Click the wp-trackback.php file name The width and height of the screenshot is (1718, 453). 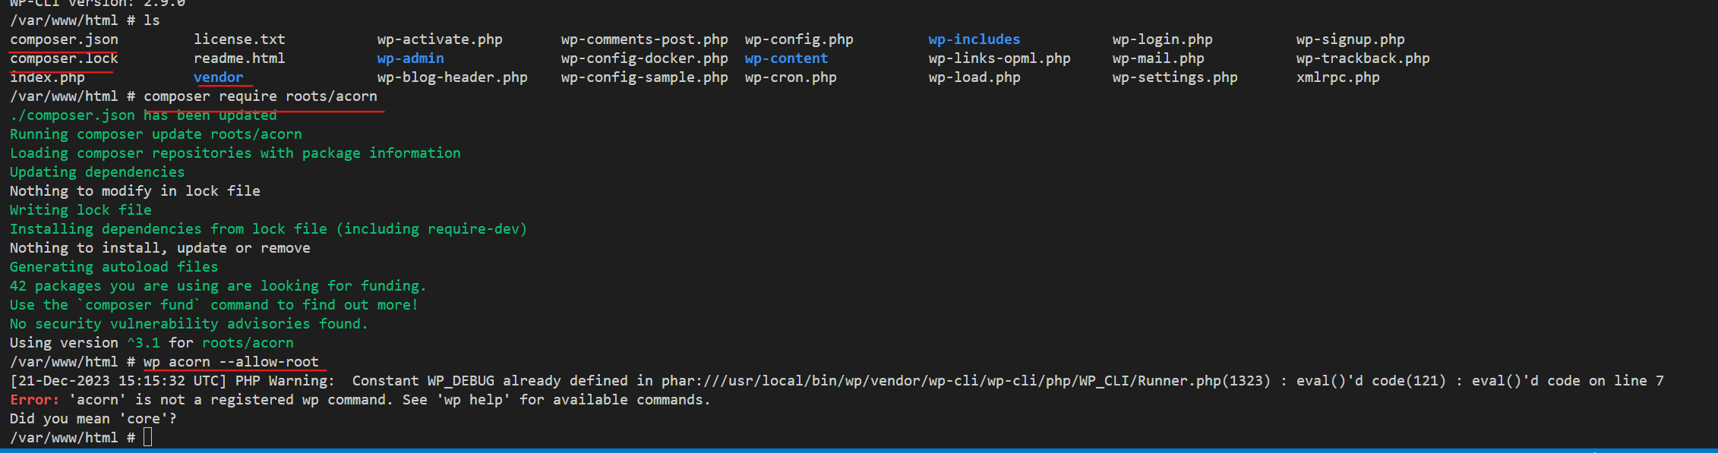tap(1363, 58)
